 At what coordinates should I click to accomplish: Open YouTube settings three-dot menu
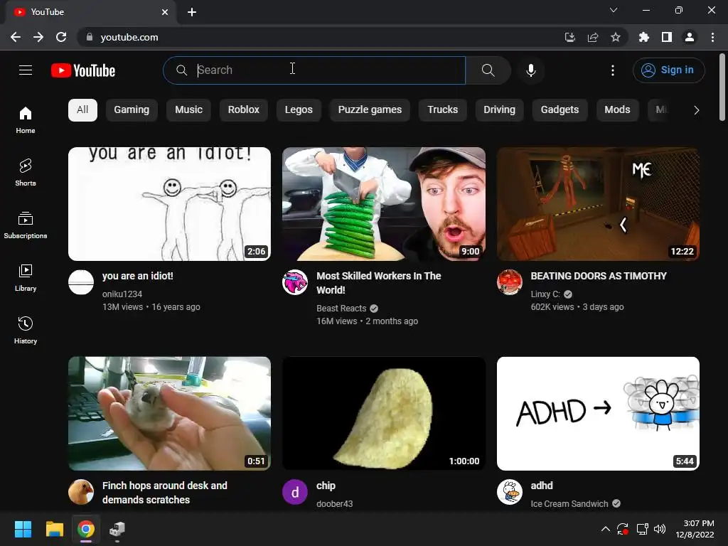[x=613, y=70]
